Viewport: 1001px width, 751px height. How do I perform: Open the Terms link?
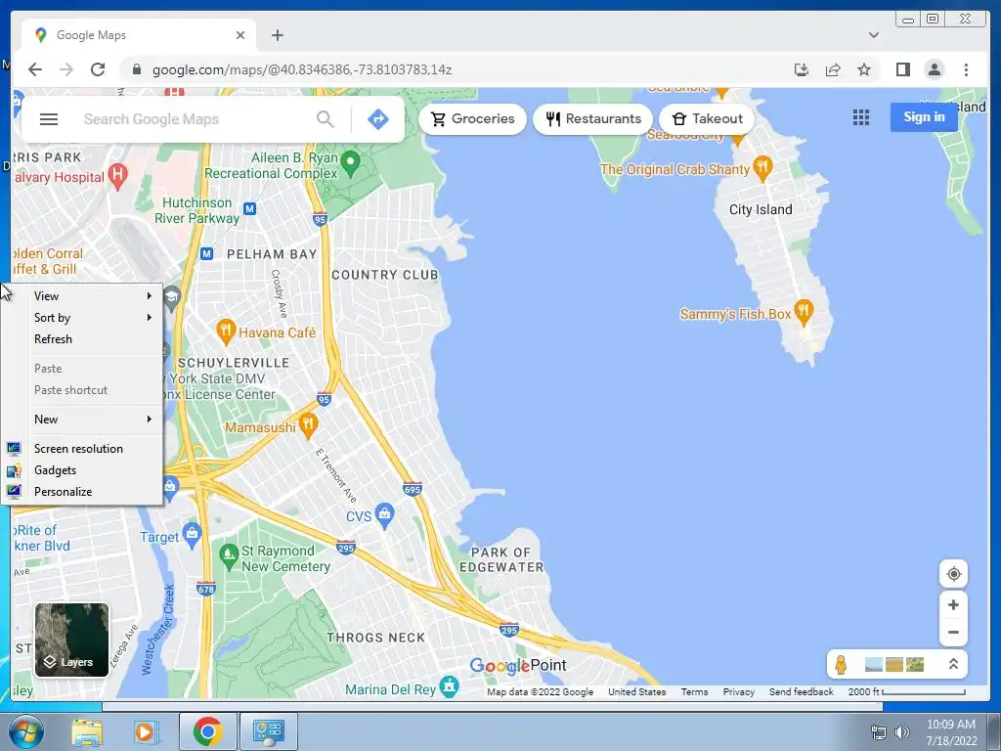[x=694, y=691]
